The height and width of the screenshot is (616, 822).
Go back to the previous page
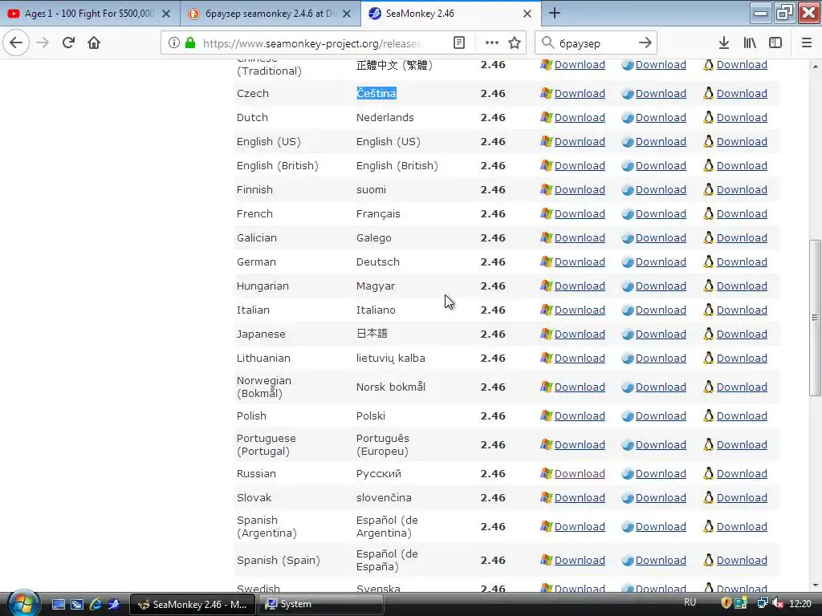pyautogui.click(x=16, y=43)
